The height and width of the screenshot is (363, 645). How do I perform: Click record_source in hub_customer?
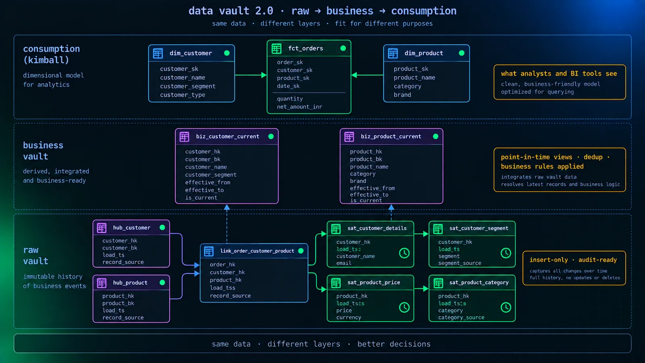123,262
